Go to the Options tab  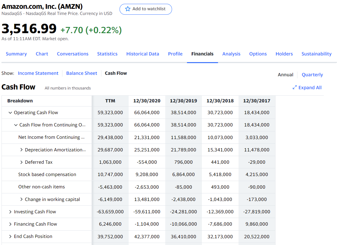coord(258,54)
